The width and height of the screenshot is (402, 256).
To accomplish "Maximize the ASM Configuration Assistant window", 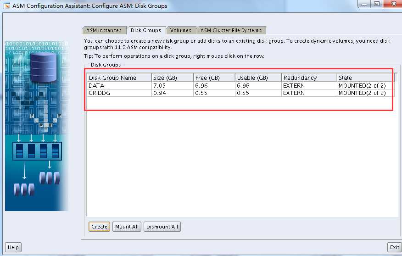I will point(377,4).
